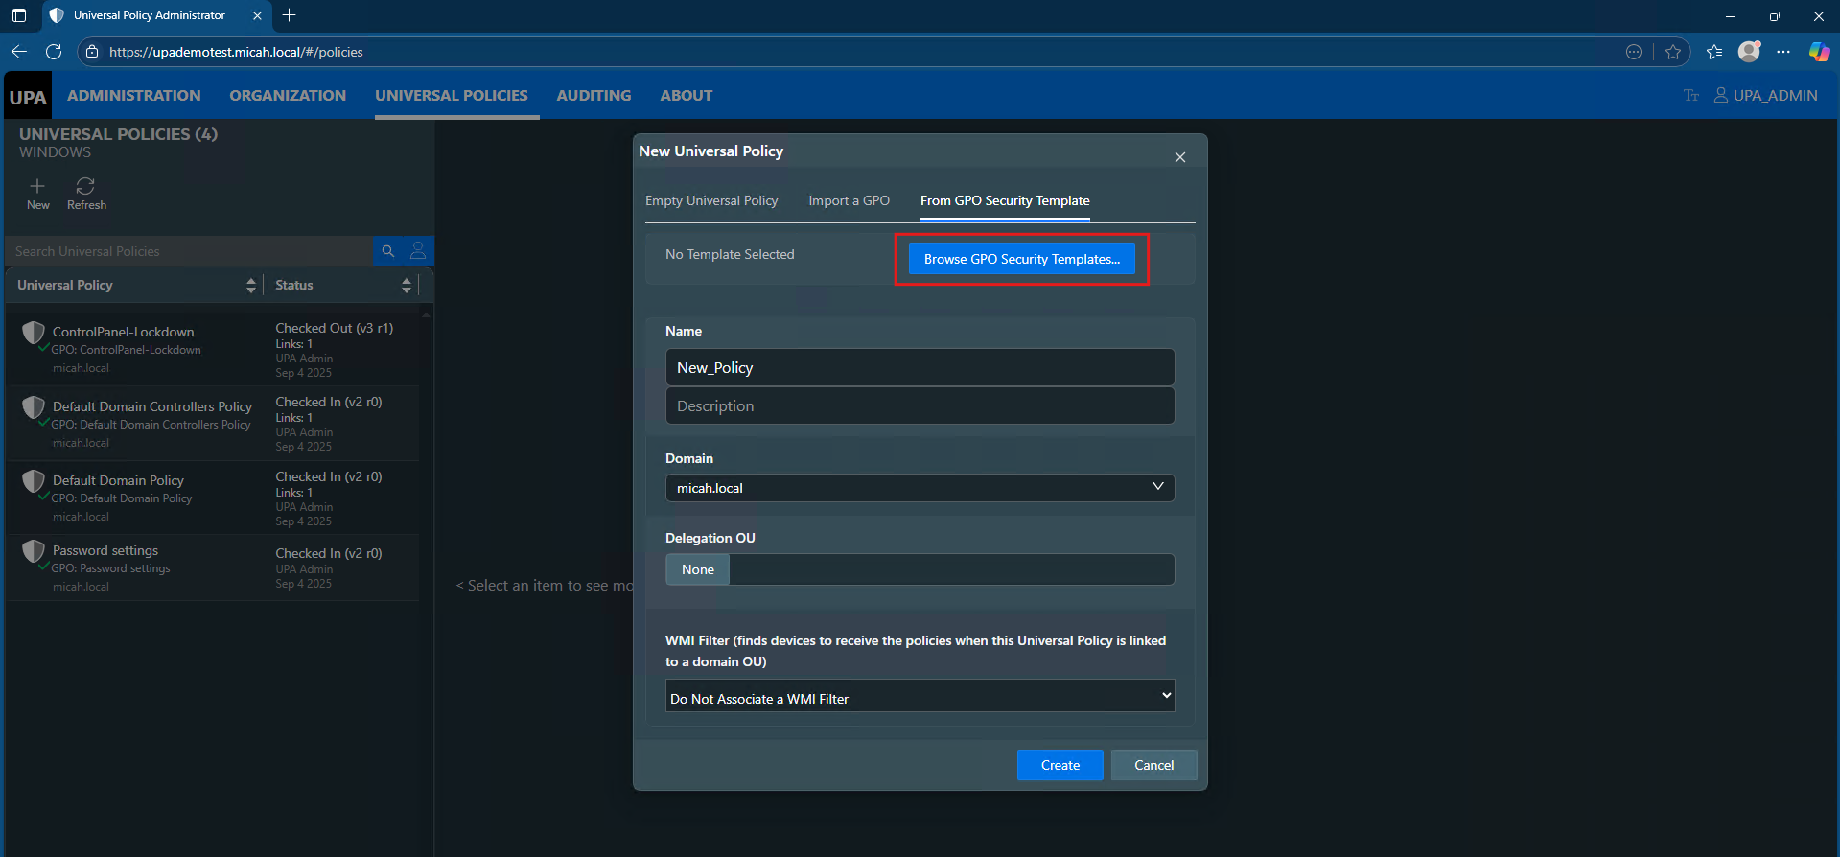1840x857 pixels.
Task: Sort by Universal Policy column arrows
Action: click(250, 286)
